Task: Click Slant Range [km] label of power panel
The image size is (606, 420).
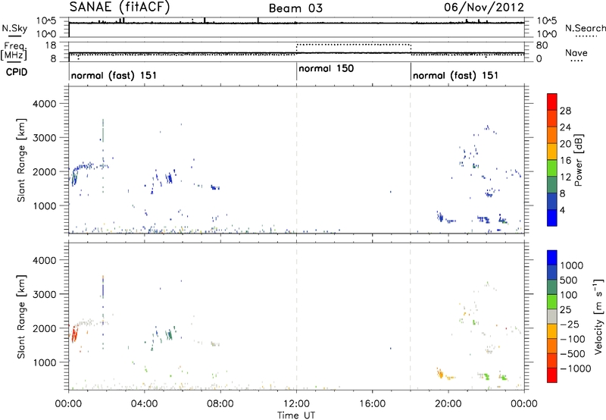Action: coord(21,160)
